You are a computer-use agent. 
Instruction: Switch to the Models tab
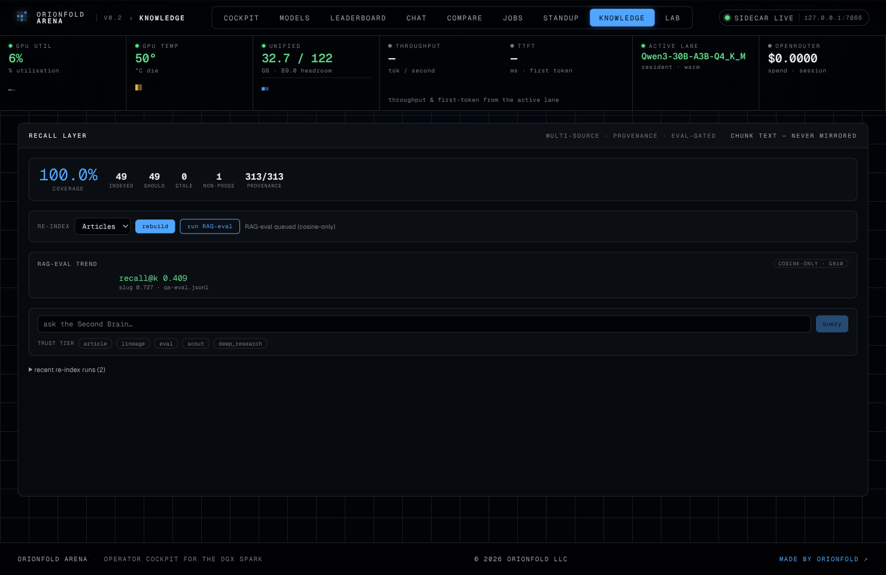295,18
